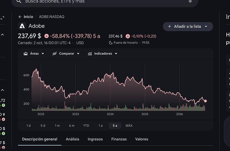Viewport: 230px width, 151px height.
Task: Click the plus icon on Añadir a la lista
Action: 169,27
